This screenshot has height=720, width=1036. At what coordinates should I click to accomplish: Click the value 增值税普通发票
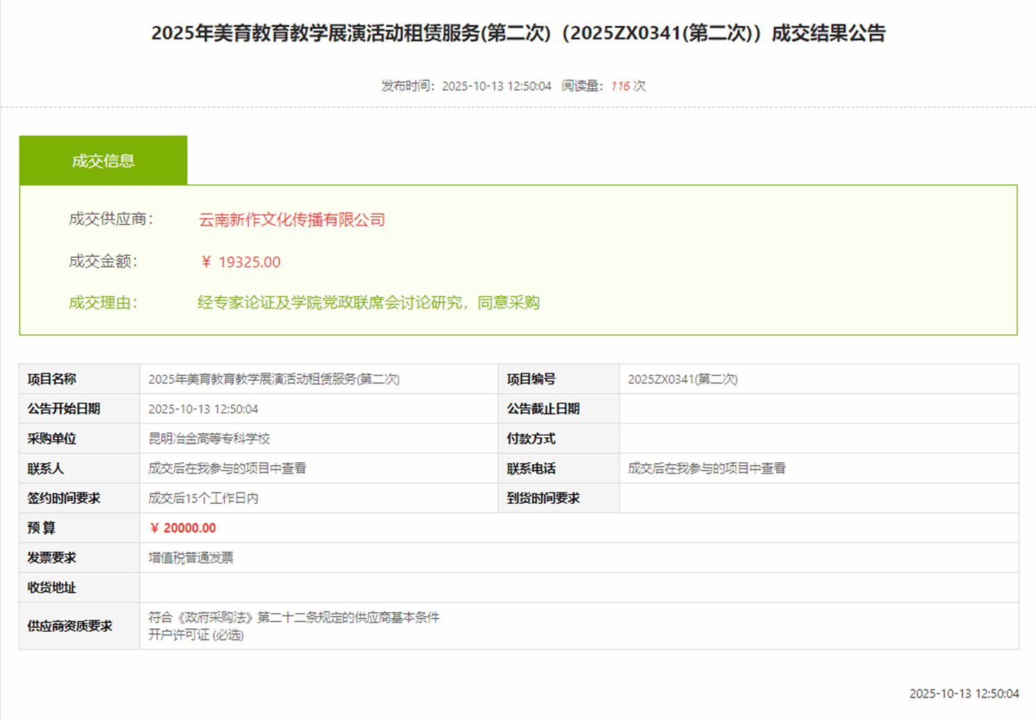pos(191,559)
